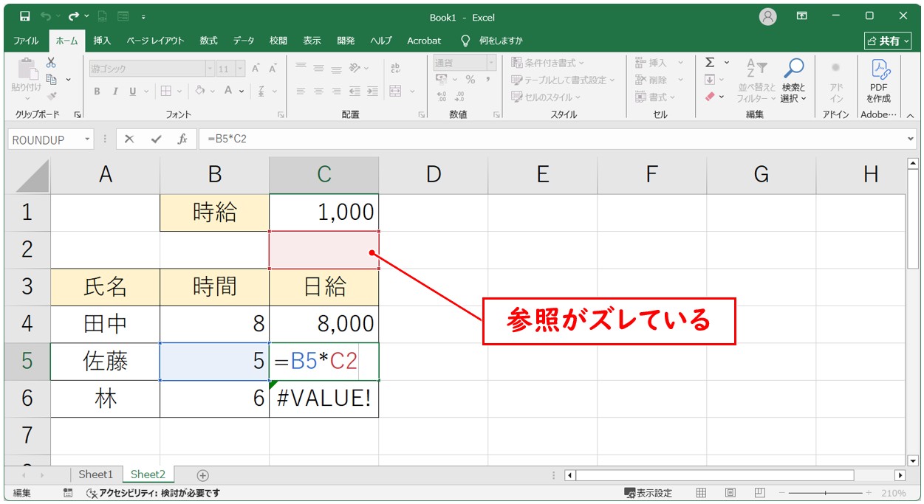The height and width of the screenshot is (504, 924).
Task: Click the 削除 cells button
Action: 659,80
